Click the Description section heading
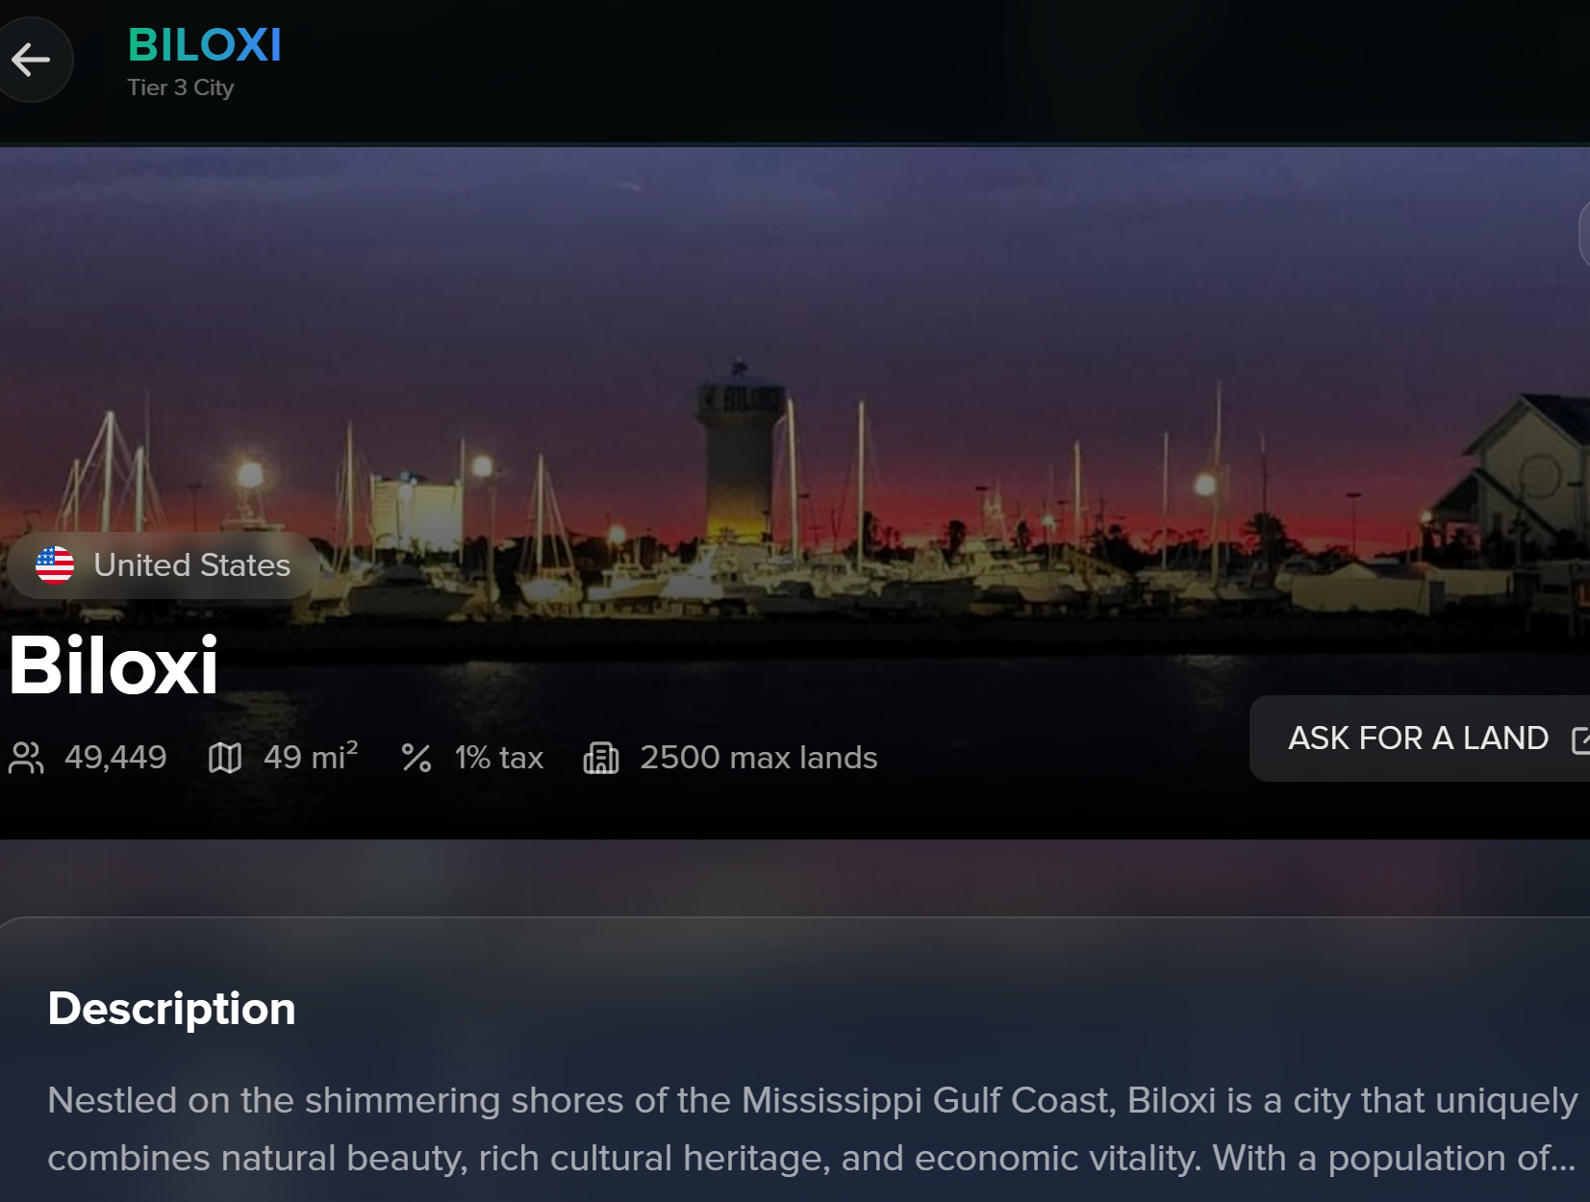The height and width of the screenshot is (1202, 1590). [x=172, y=1009]
